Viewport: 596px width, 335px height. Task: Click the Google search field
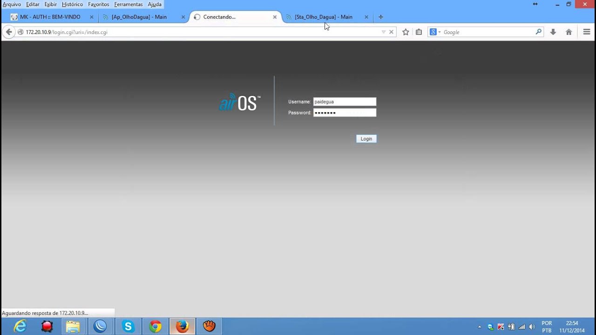click(488, 32)
